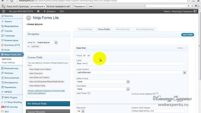Open the Добавить menu in admin bar

[50, 11]
